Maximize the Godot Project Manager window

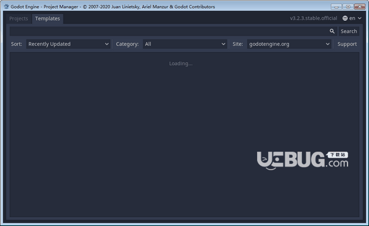click(x=348, y=7)
